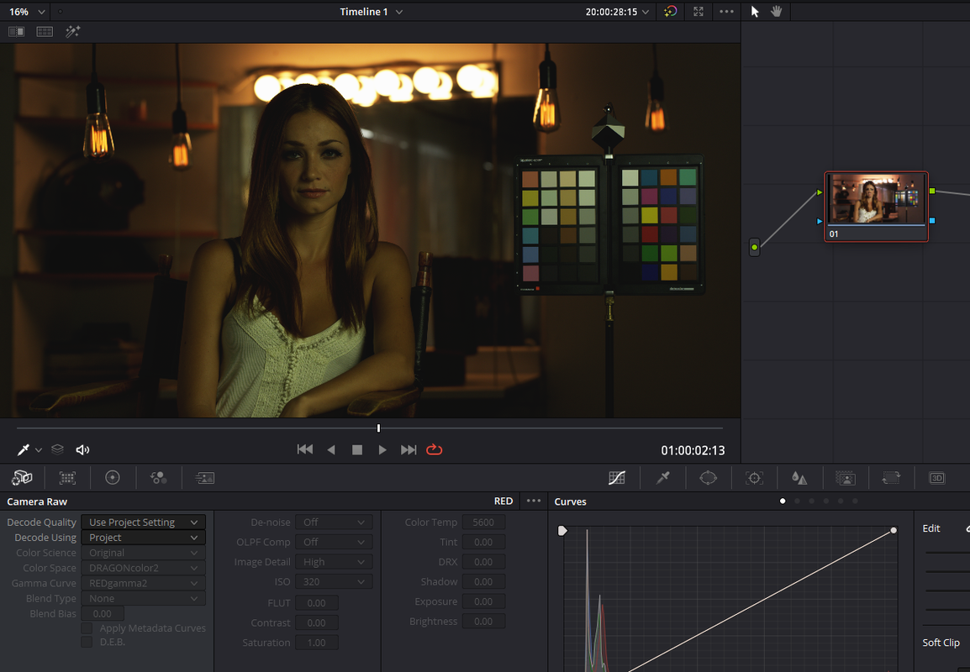Select the qualifier eyedropper in viewer
This screenshot has width=970, height=672.
pyautogui.click(x=24, y=449)
